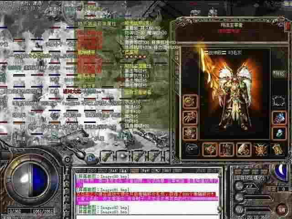Click the blue gem slot on right column

(278, 118)
